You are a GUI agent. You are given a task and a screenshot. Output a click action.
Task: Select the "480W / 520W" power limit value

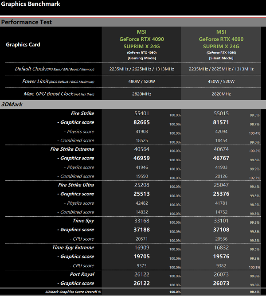click(x=141, y=82)
